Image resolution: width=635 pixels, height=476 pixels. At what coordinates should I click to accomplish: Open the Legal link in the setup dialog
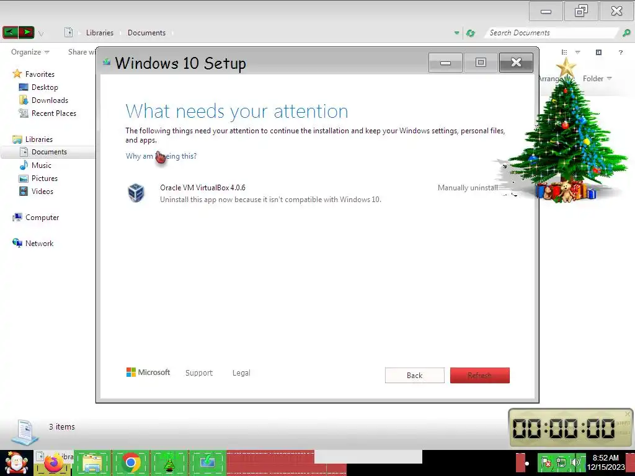pyautogui.click(x=241, y=372)
